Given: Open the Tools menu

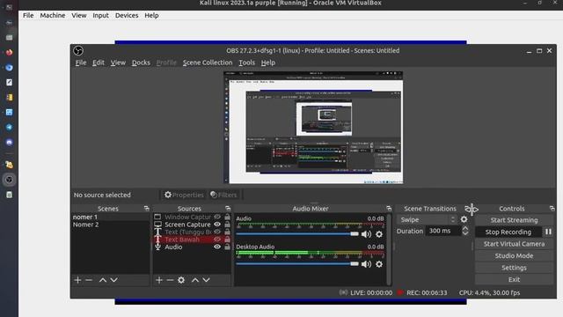Looking at the screenshot, I should pyautogui.click(x=246, y=63).
